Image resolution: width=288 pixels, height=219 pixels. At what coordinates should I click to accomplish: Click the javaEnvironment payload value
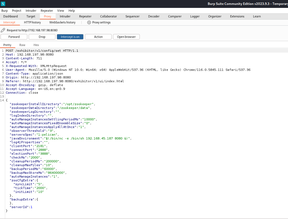point(87,138)
